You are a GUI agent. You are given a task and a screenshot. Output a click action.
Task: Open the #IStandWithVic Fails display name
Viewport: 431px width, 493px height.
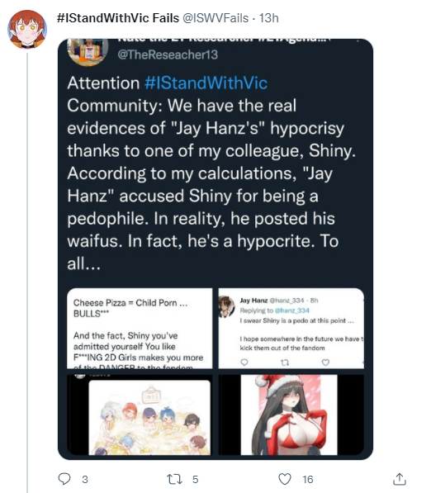pyautogui.click(x=118, y=18)
